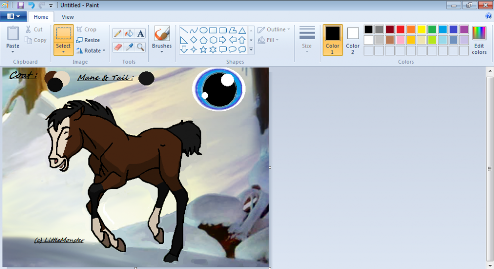Click the Crop button
Screen dimensions: 494x269
[86, 29]
